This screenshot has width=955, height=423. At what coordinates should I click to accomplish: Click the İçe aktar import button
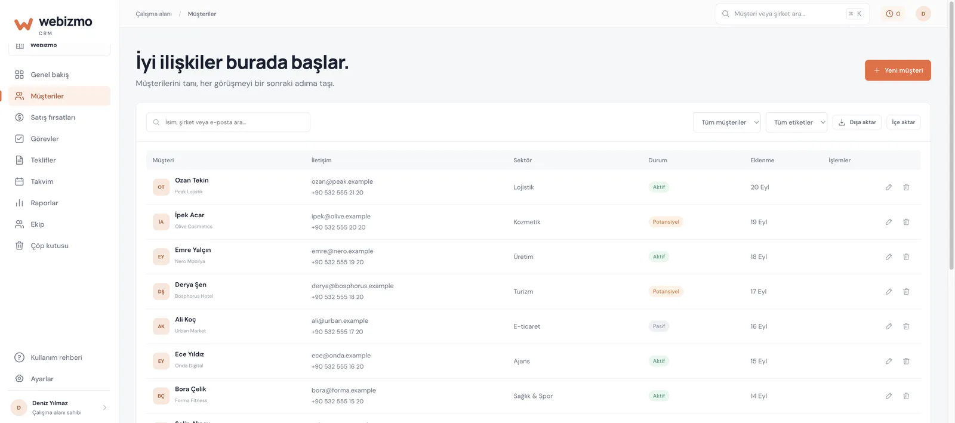pos(904,122)
